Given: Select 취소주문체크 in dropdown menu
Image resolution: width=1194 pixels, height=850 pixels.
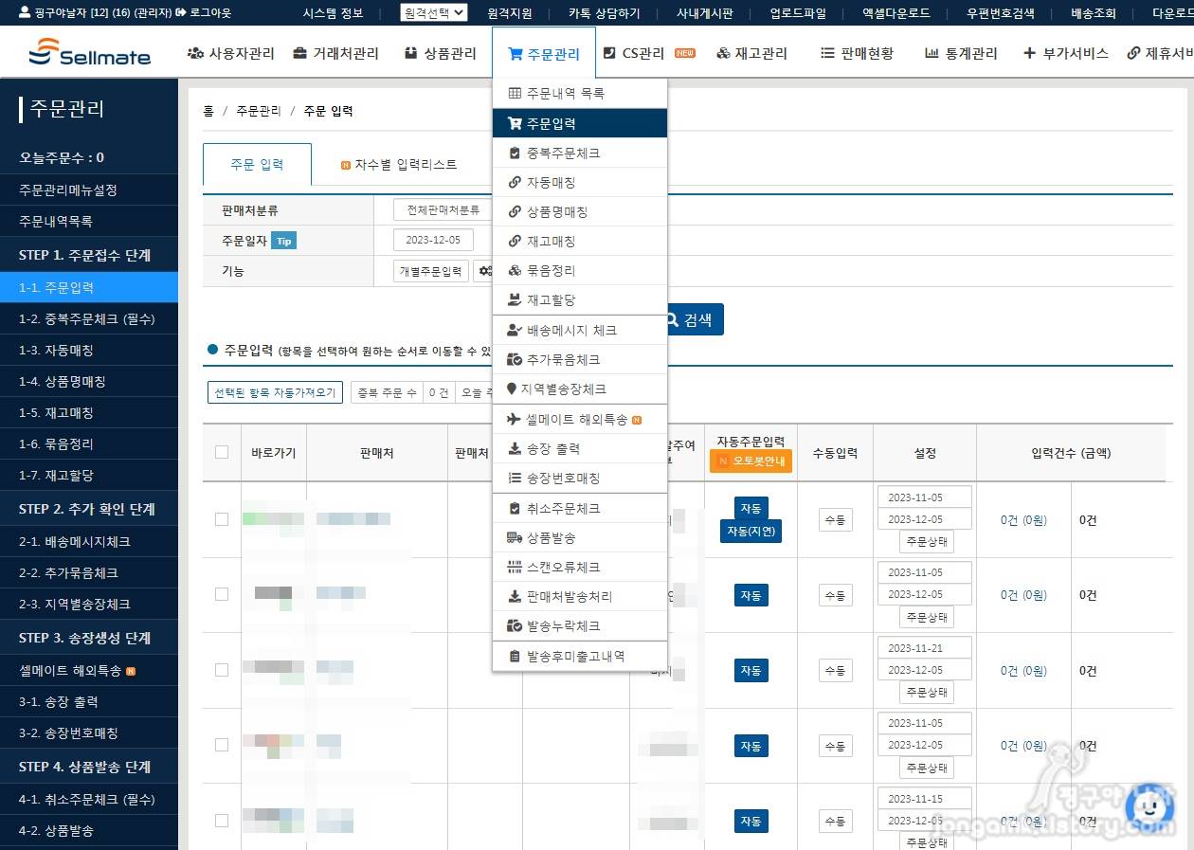Looking at the screenshot, I should pyautogui.click(x=580, y=508).
